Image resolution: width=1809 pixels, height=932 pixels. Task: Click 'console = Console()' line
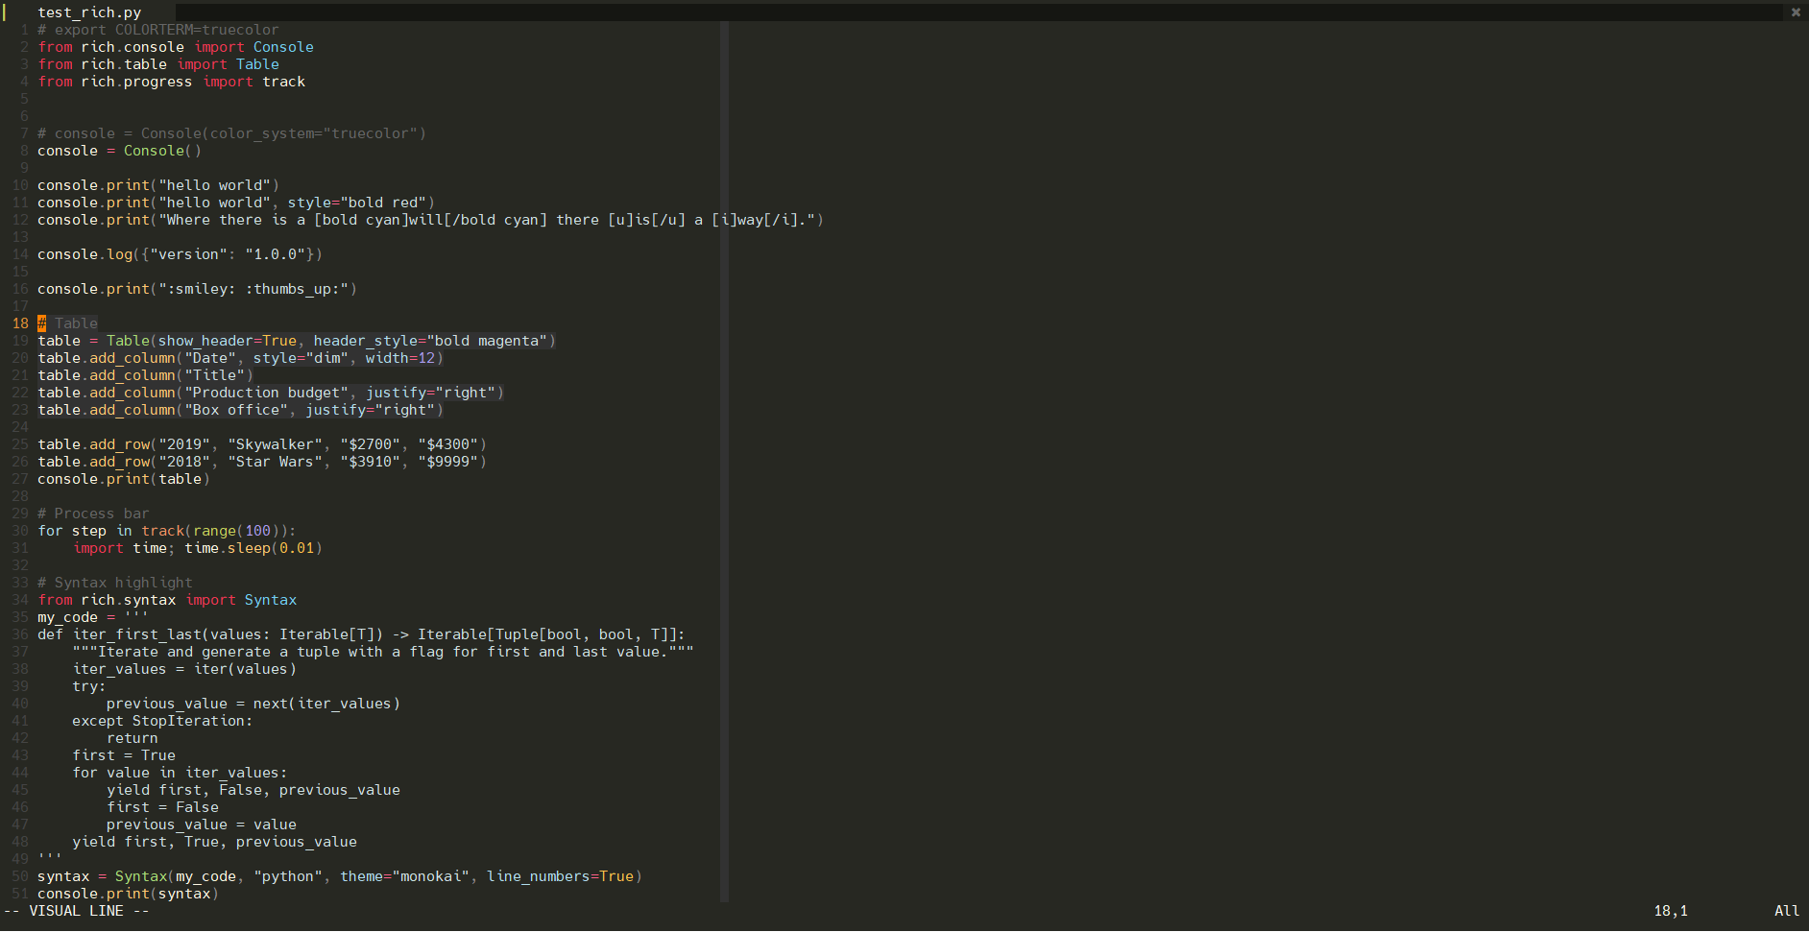pyautogui.click(x=119, y=151)
